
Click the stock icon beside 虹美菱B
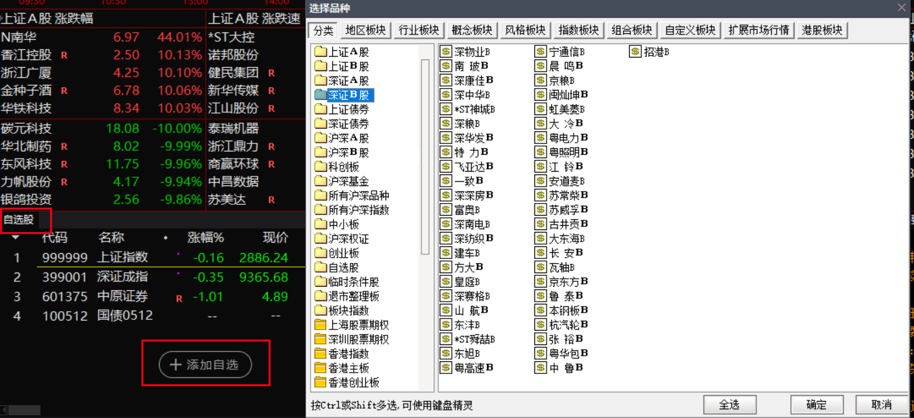(541, 109)
